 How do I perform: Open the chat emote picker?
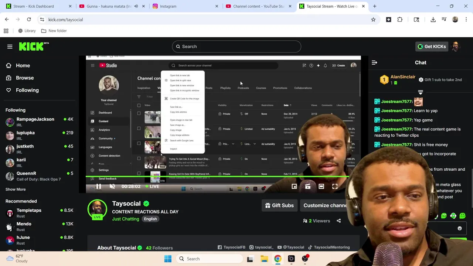(460, 228)
